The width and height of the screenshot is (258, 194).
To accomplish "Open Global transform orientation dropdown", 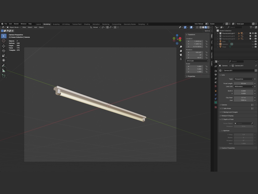I will [x=95, y=27].
